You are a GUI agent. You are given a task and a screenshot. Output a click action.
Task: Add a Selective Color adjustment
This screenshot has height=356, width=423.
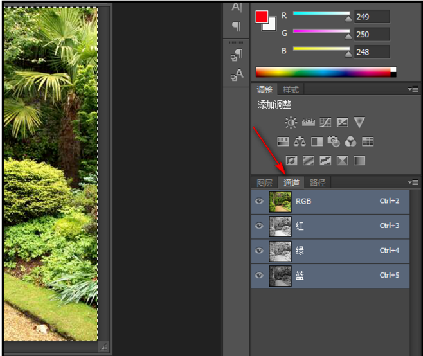(x=343, y=161)
